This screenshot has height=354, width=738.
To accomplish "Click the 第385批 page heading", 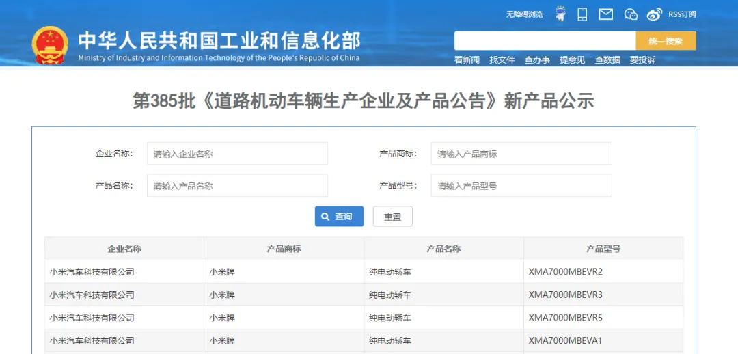I will (364, 101).
